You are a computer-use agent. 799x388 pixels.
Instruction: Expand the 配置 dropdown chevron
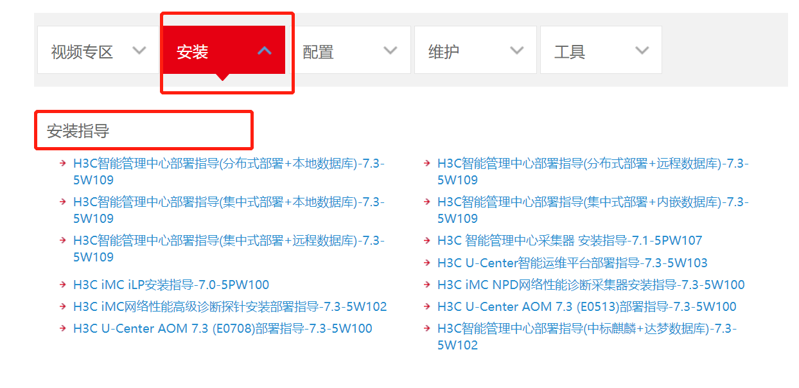tap(390, 51)
